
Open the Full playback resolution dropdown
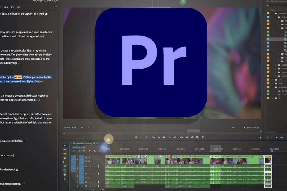coord(236,127)
